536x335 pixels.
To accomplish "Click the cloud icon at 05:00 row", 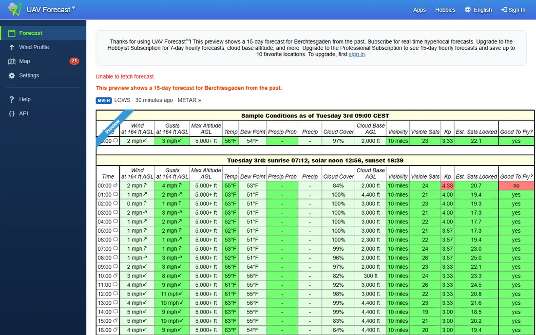I will 115,230.
